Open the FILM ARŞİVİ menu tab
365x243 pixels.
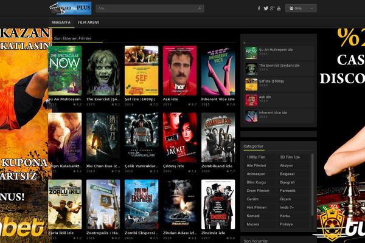pos(88,22)
